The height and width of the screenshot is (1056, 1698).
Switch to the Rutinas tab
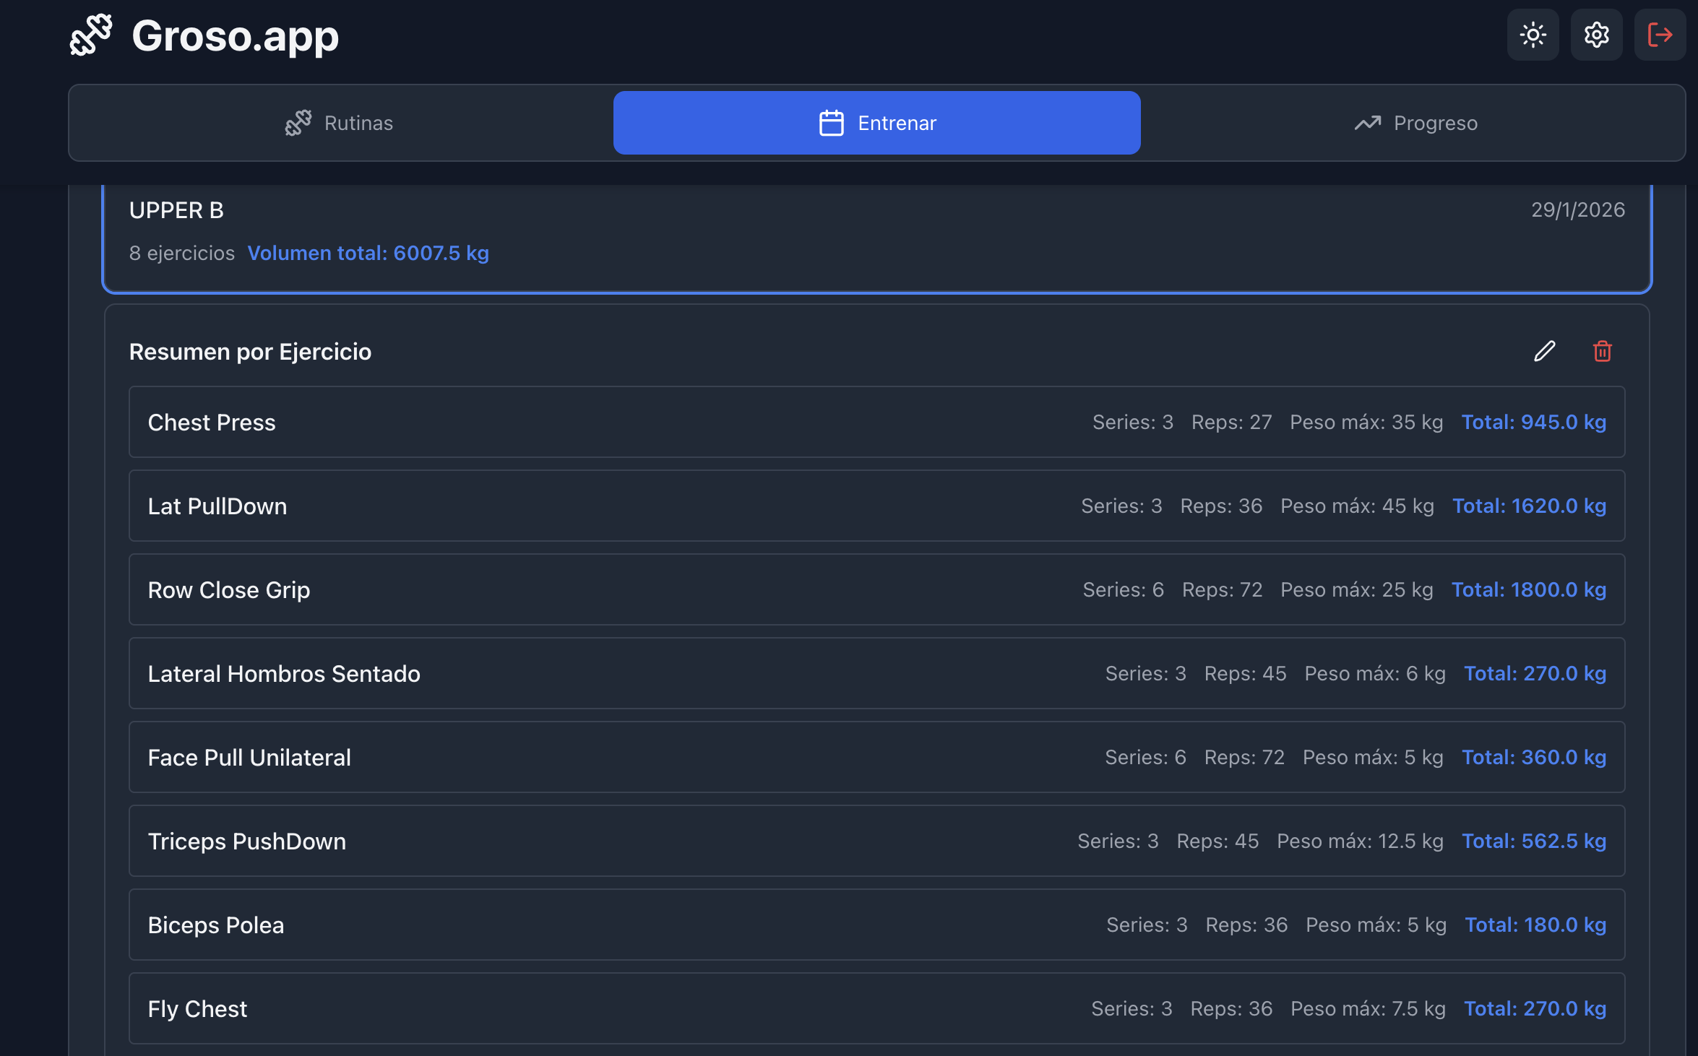coord(358,123)
